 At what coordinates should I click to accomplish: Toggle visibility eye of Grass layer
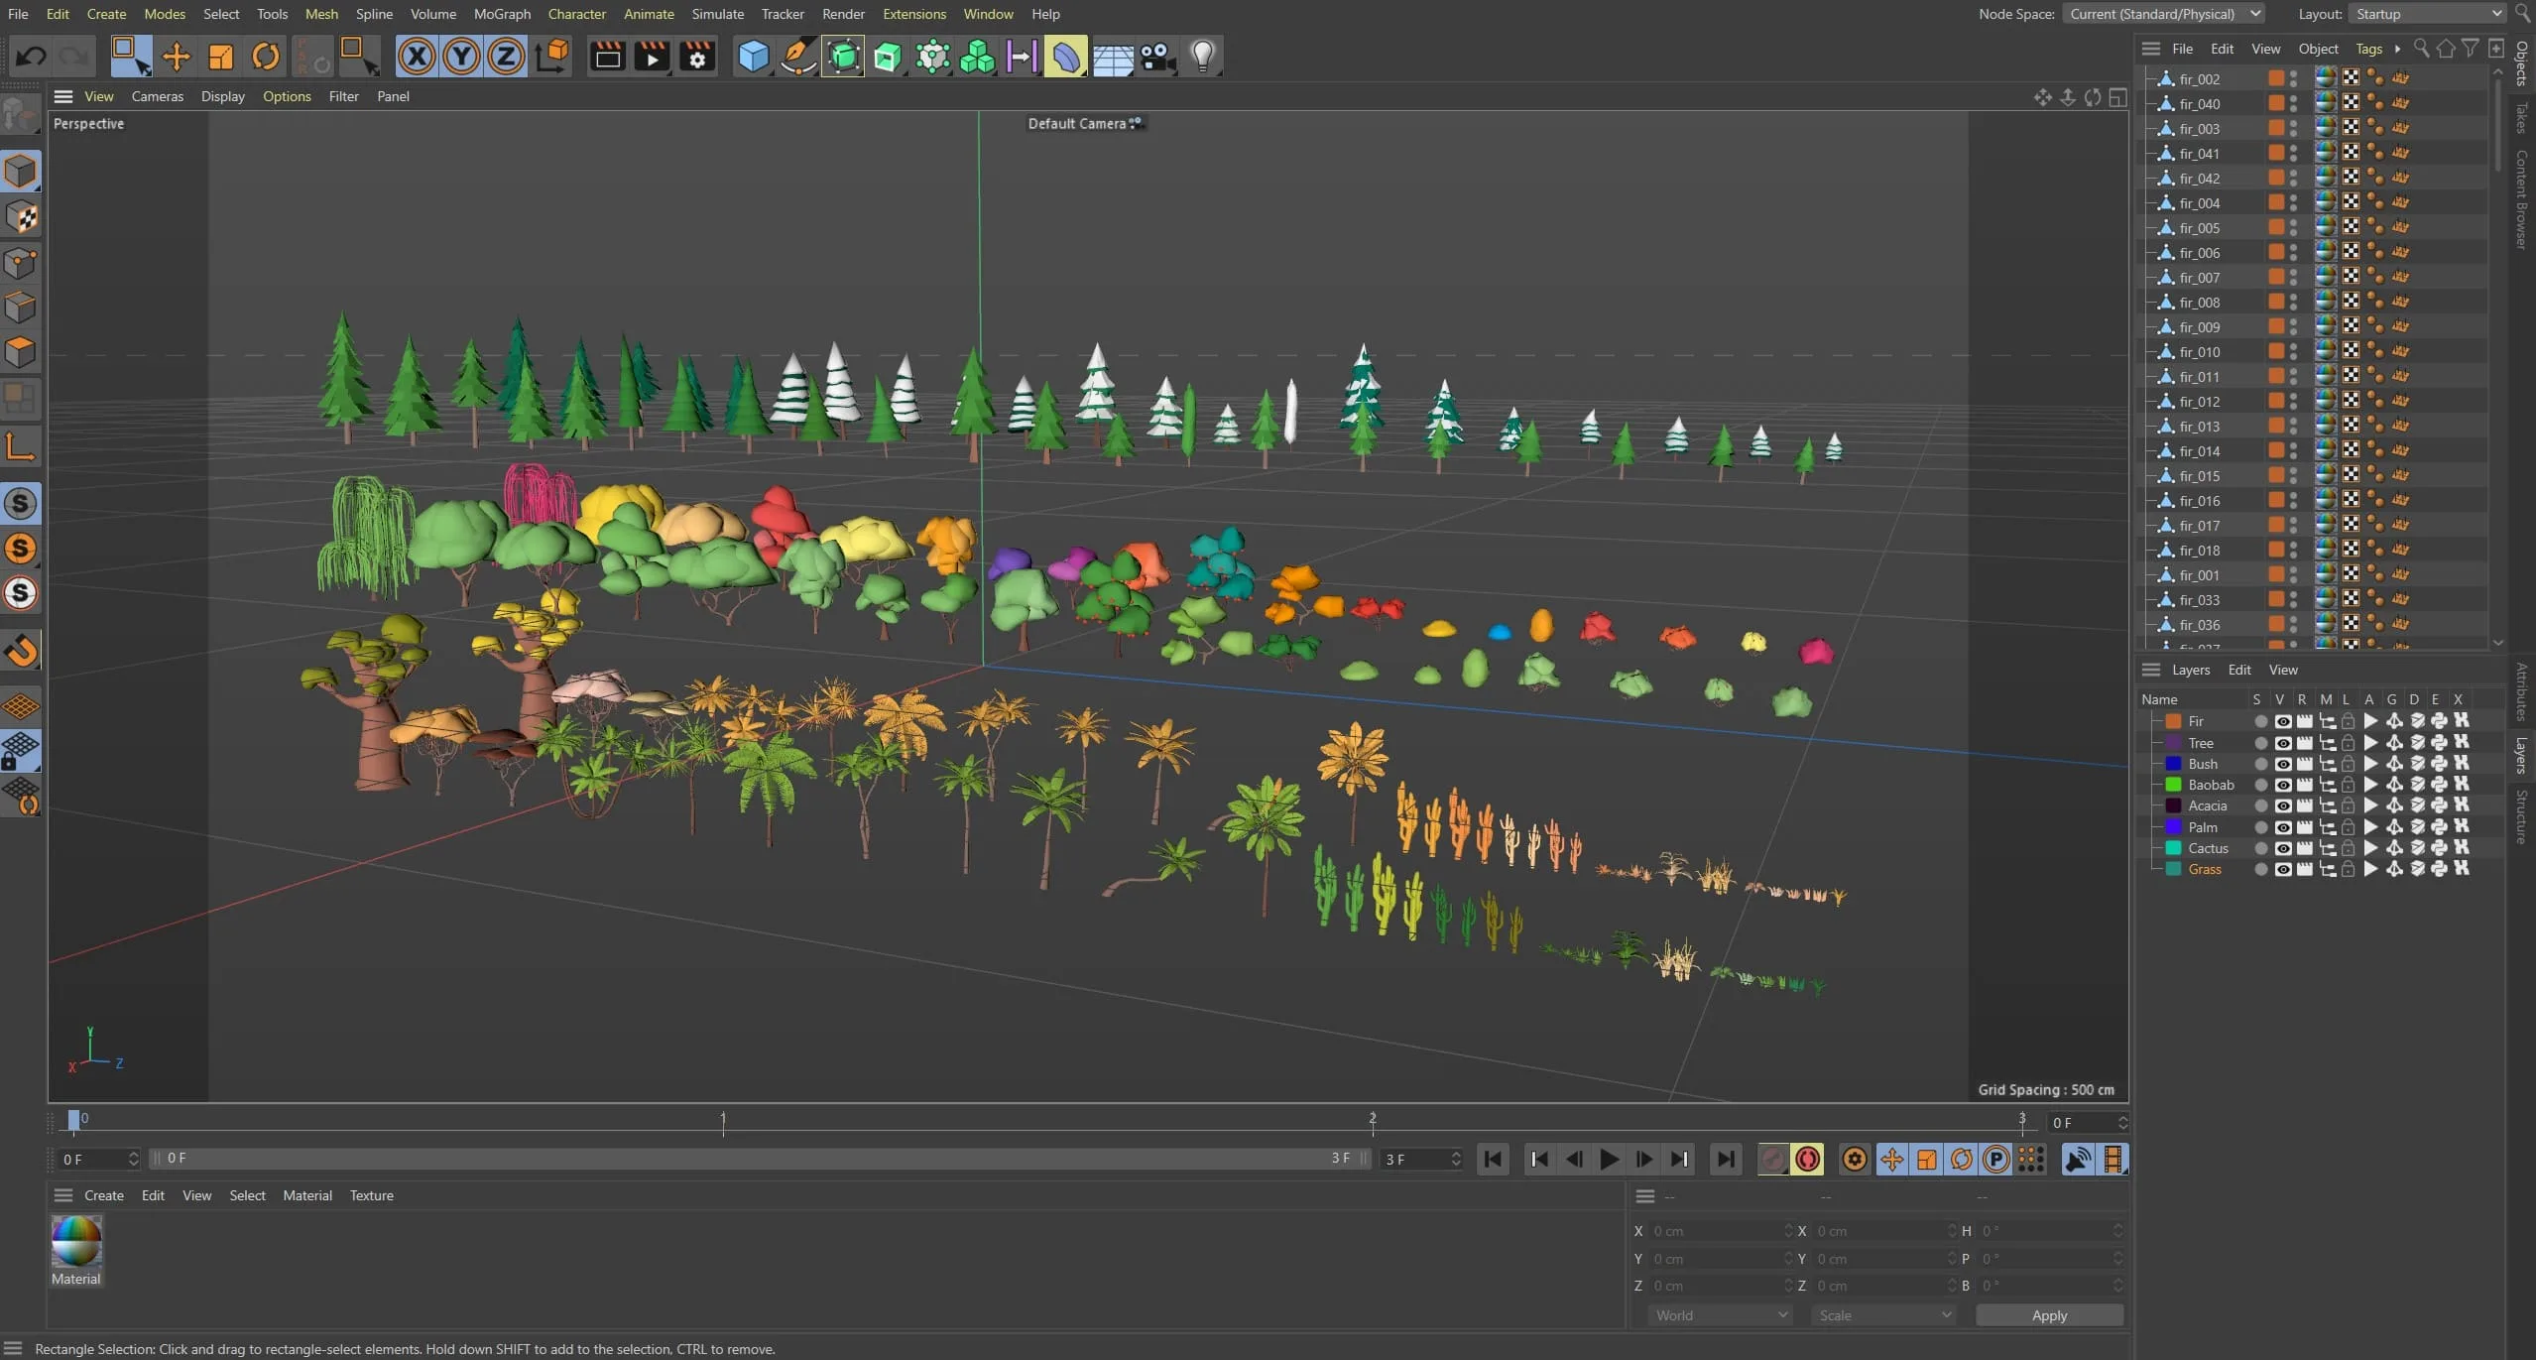click(2282, 869)
